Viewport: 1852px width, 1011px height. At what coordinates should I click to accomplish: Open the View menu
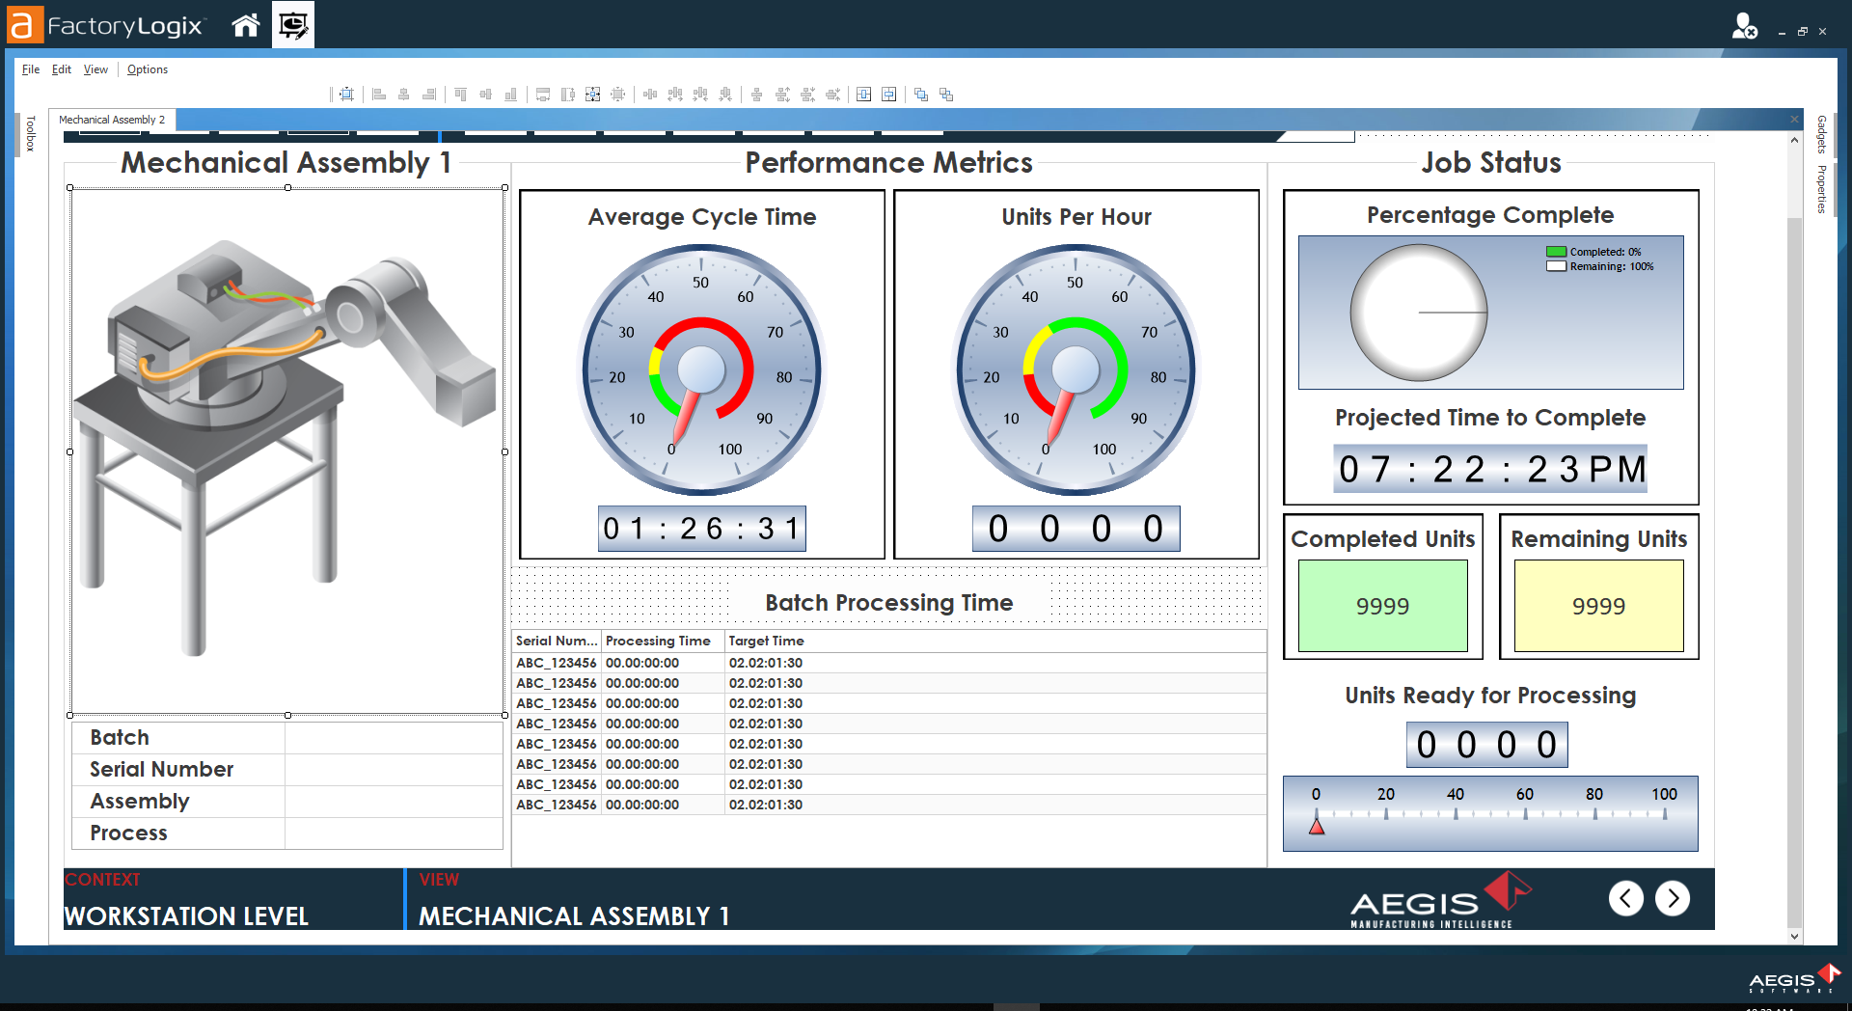(95, 68)
